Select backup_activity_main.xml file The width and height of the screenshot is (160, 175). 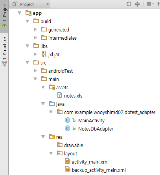99,170
